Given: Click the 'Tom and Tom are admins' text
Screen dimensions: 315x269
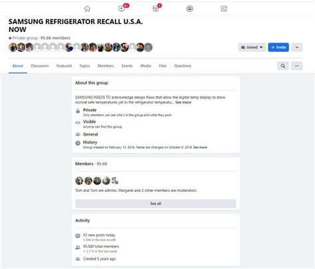Looking at the screenshot, I should click(96, 191).
